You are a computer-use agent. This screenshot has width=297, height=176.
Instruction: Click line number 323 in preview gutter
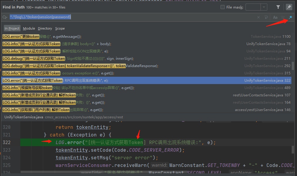tap(7, 150)
